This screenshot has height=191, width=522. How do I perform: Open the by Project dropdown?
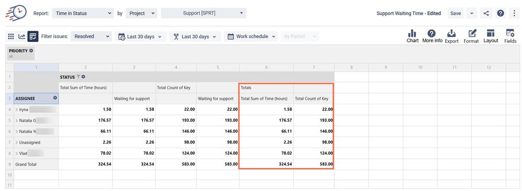coord(141,14)
